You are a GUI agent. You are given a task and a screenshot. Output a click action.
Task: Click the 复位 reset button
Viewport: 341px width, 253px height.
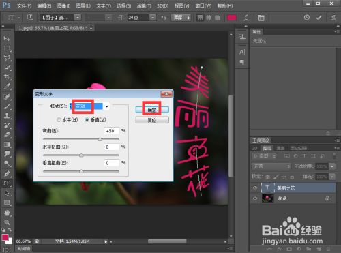point(152,120)
